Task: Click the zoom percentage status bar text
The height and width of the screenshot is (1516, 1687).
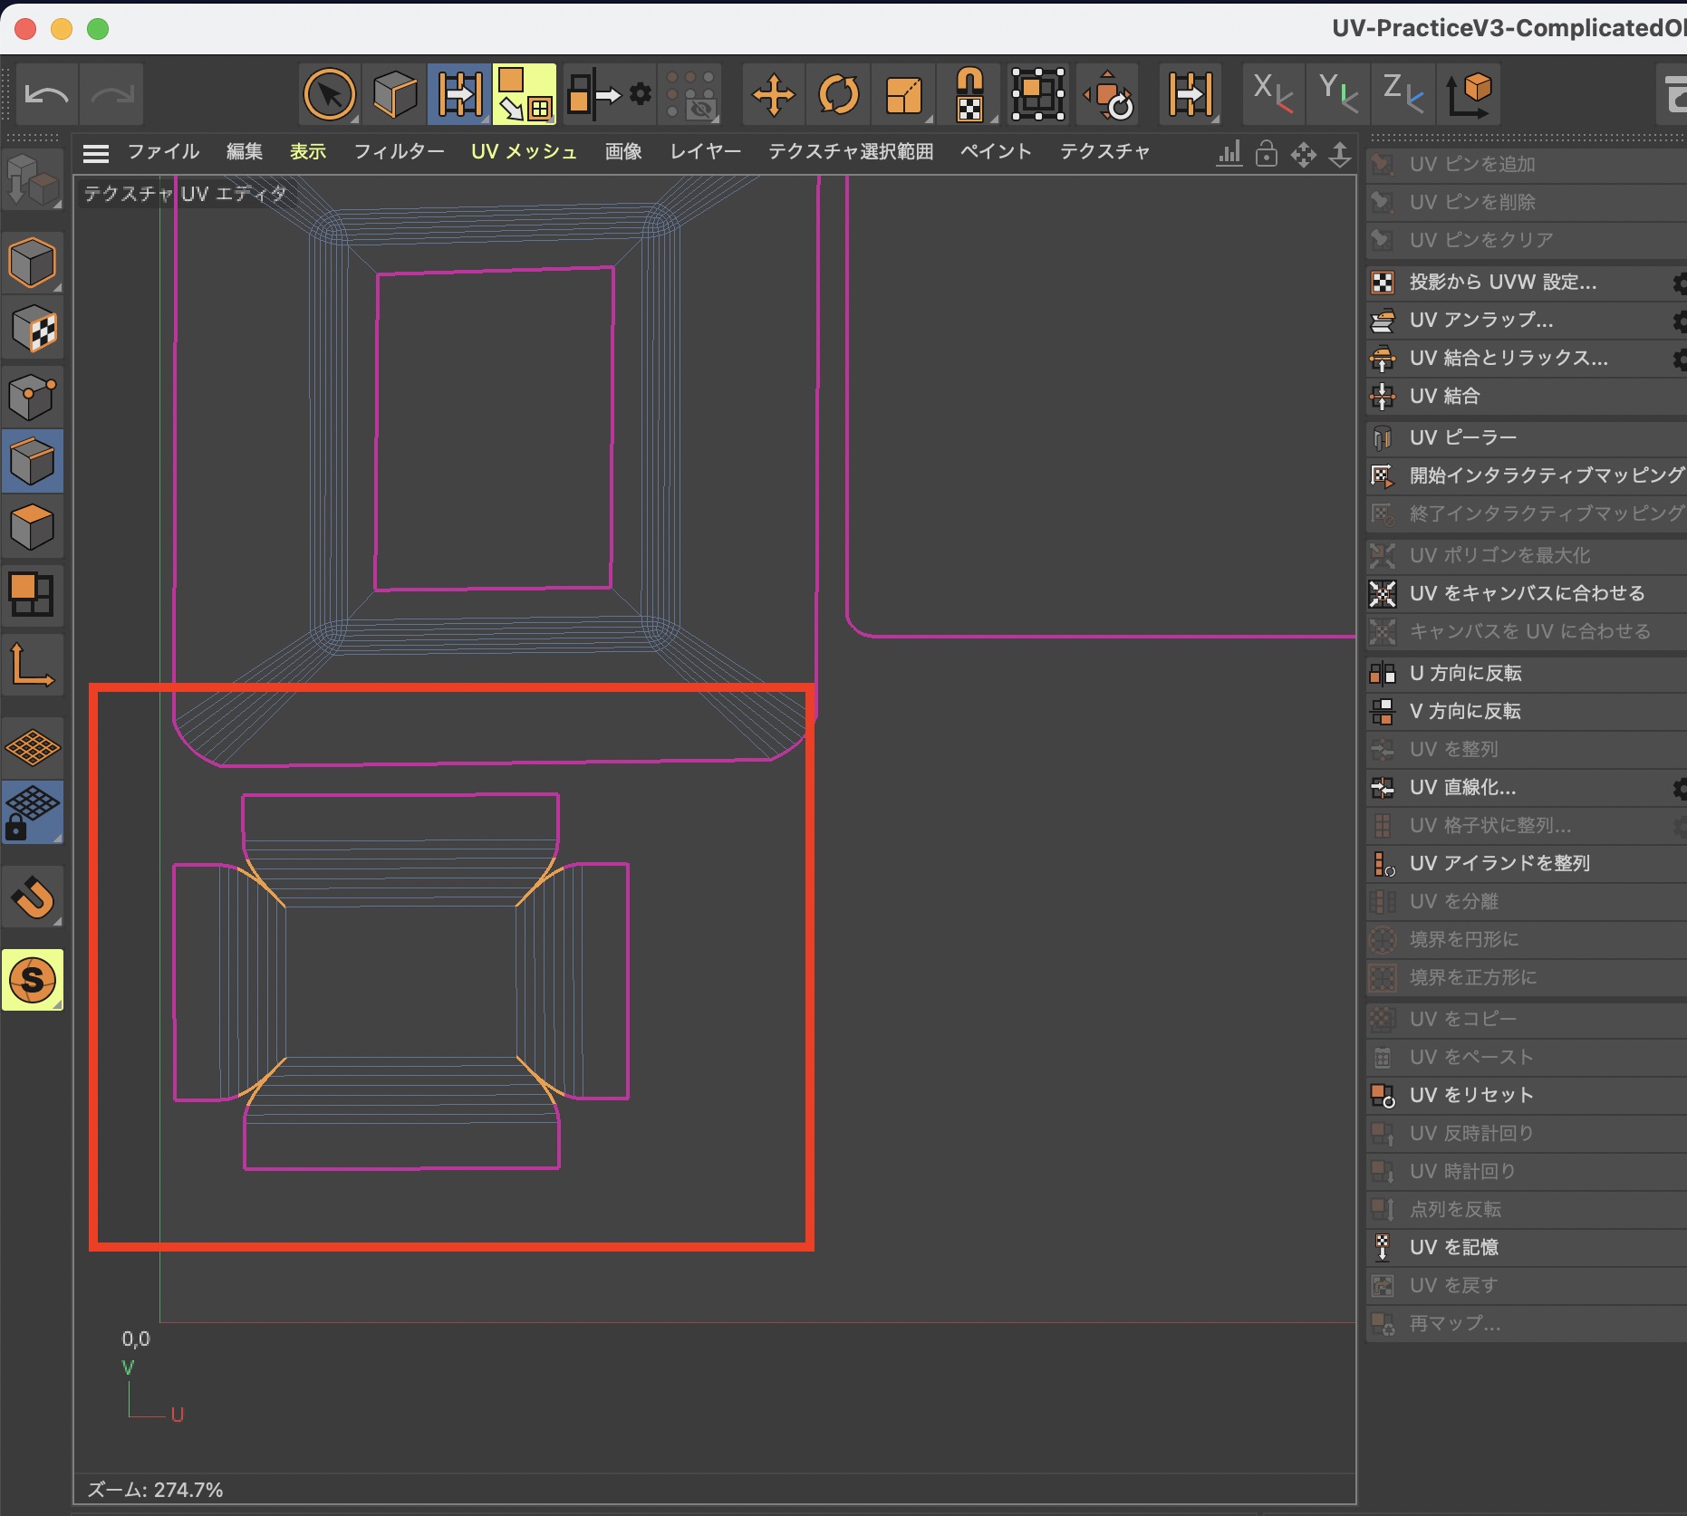Action: coord(155,1490)
